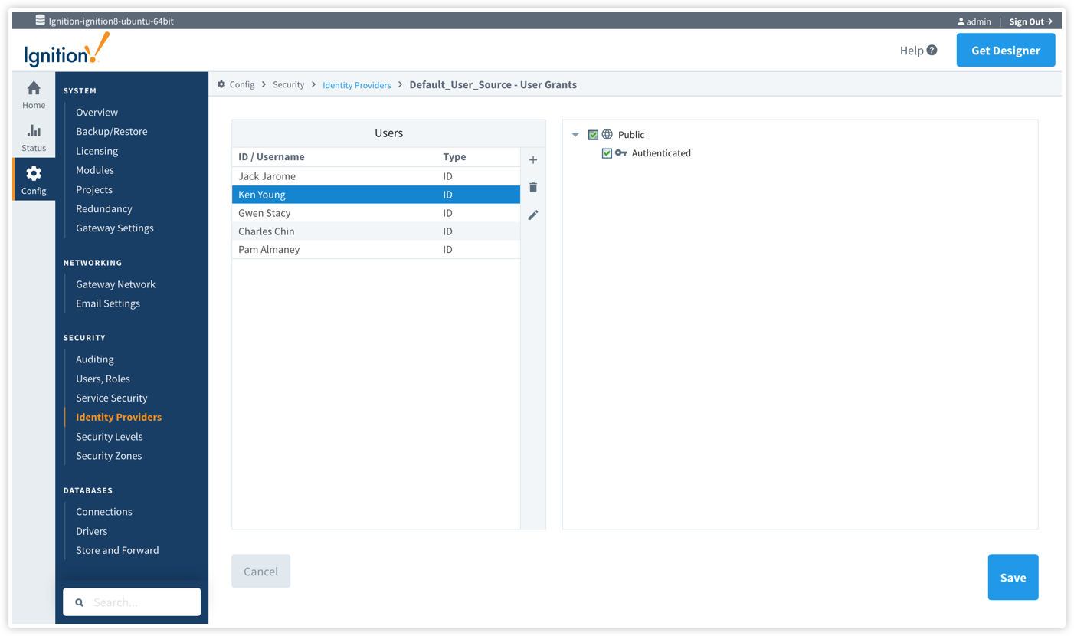Image resolution: width=1074 pixels, height=636 pixels.
Task: Go to Licensing settings
Action: point(97,151)
